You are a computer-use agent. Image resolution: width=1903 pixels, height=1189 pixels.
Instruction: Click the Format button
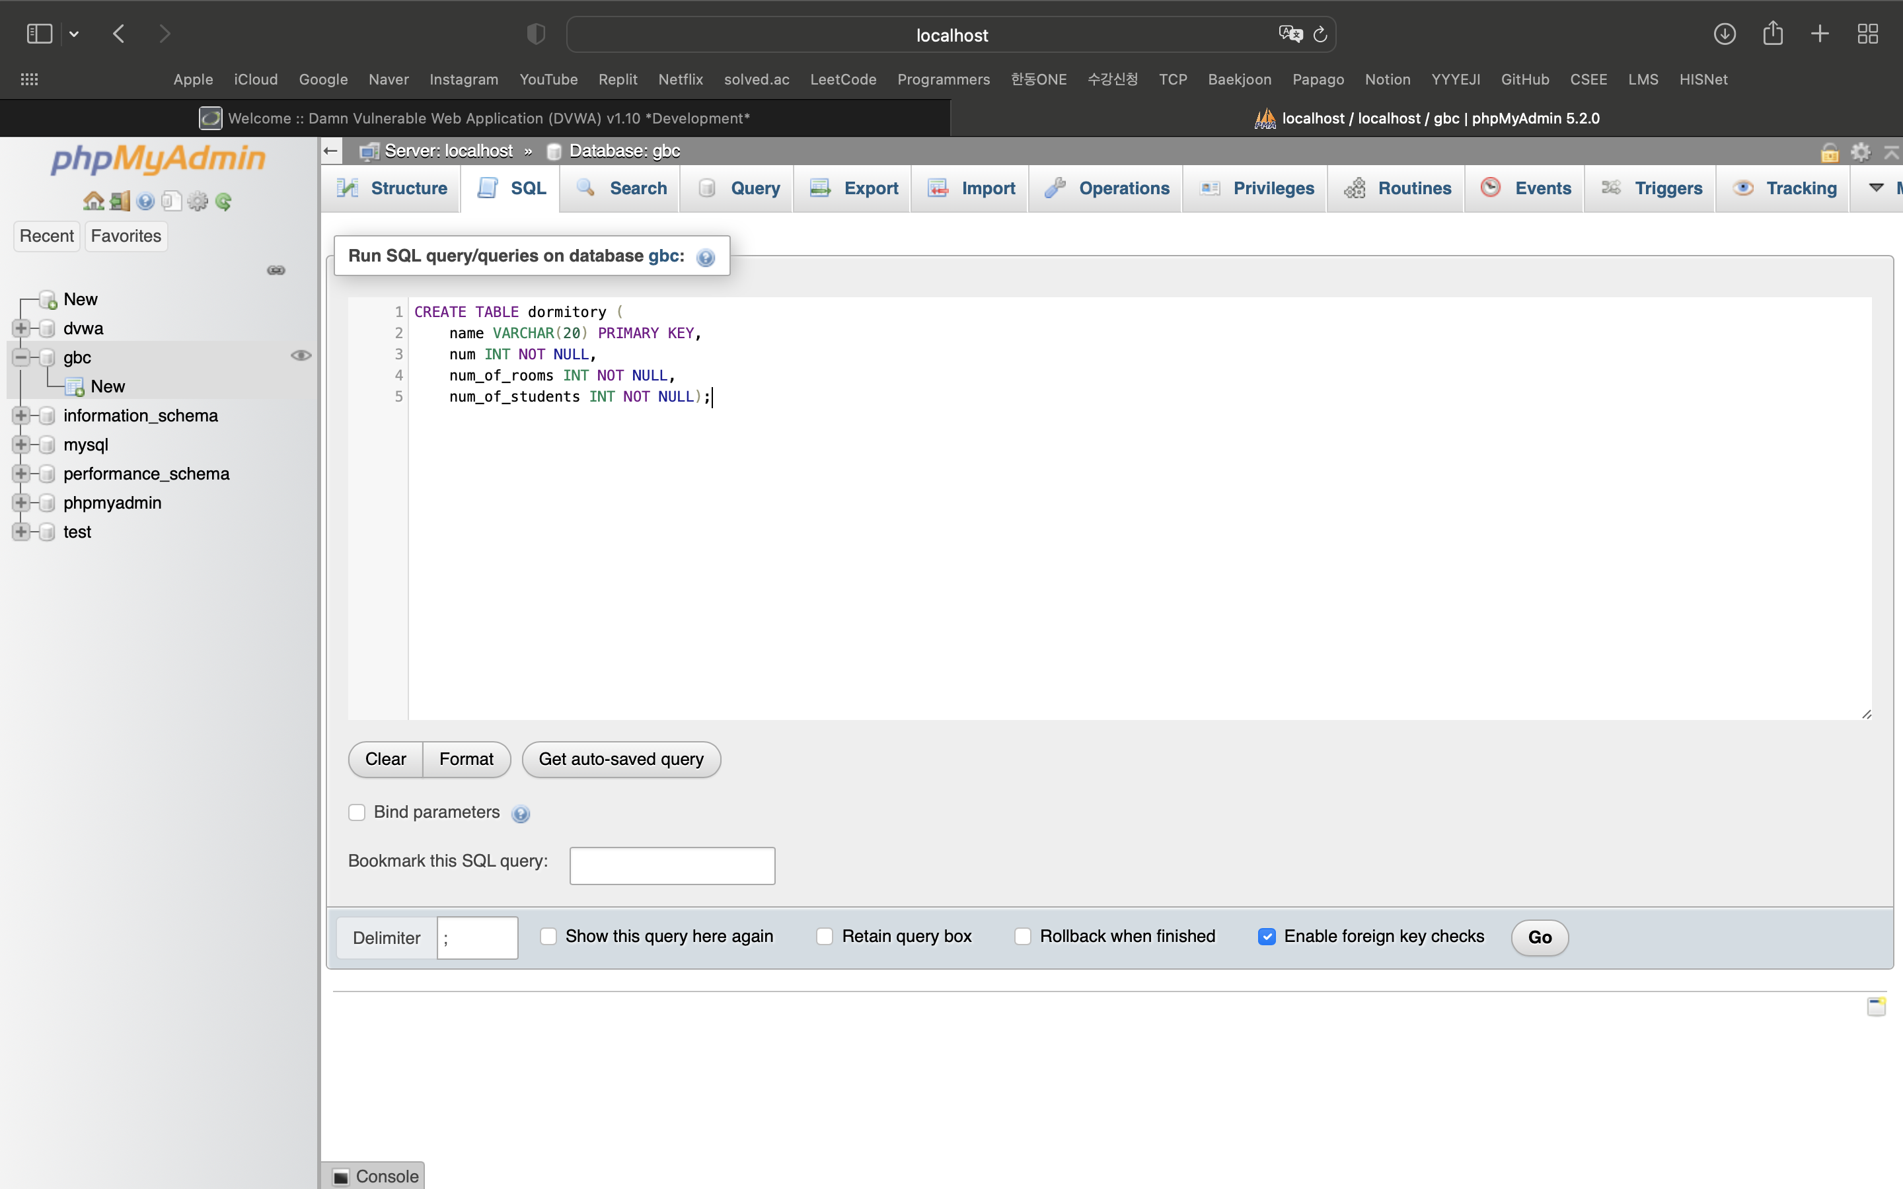pyautogui.click(x=466, y=759)
